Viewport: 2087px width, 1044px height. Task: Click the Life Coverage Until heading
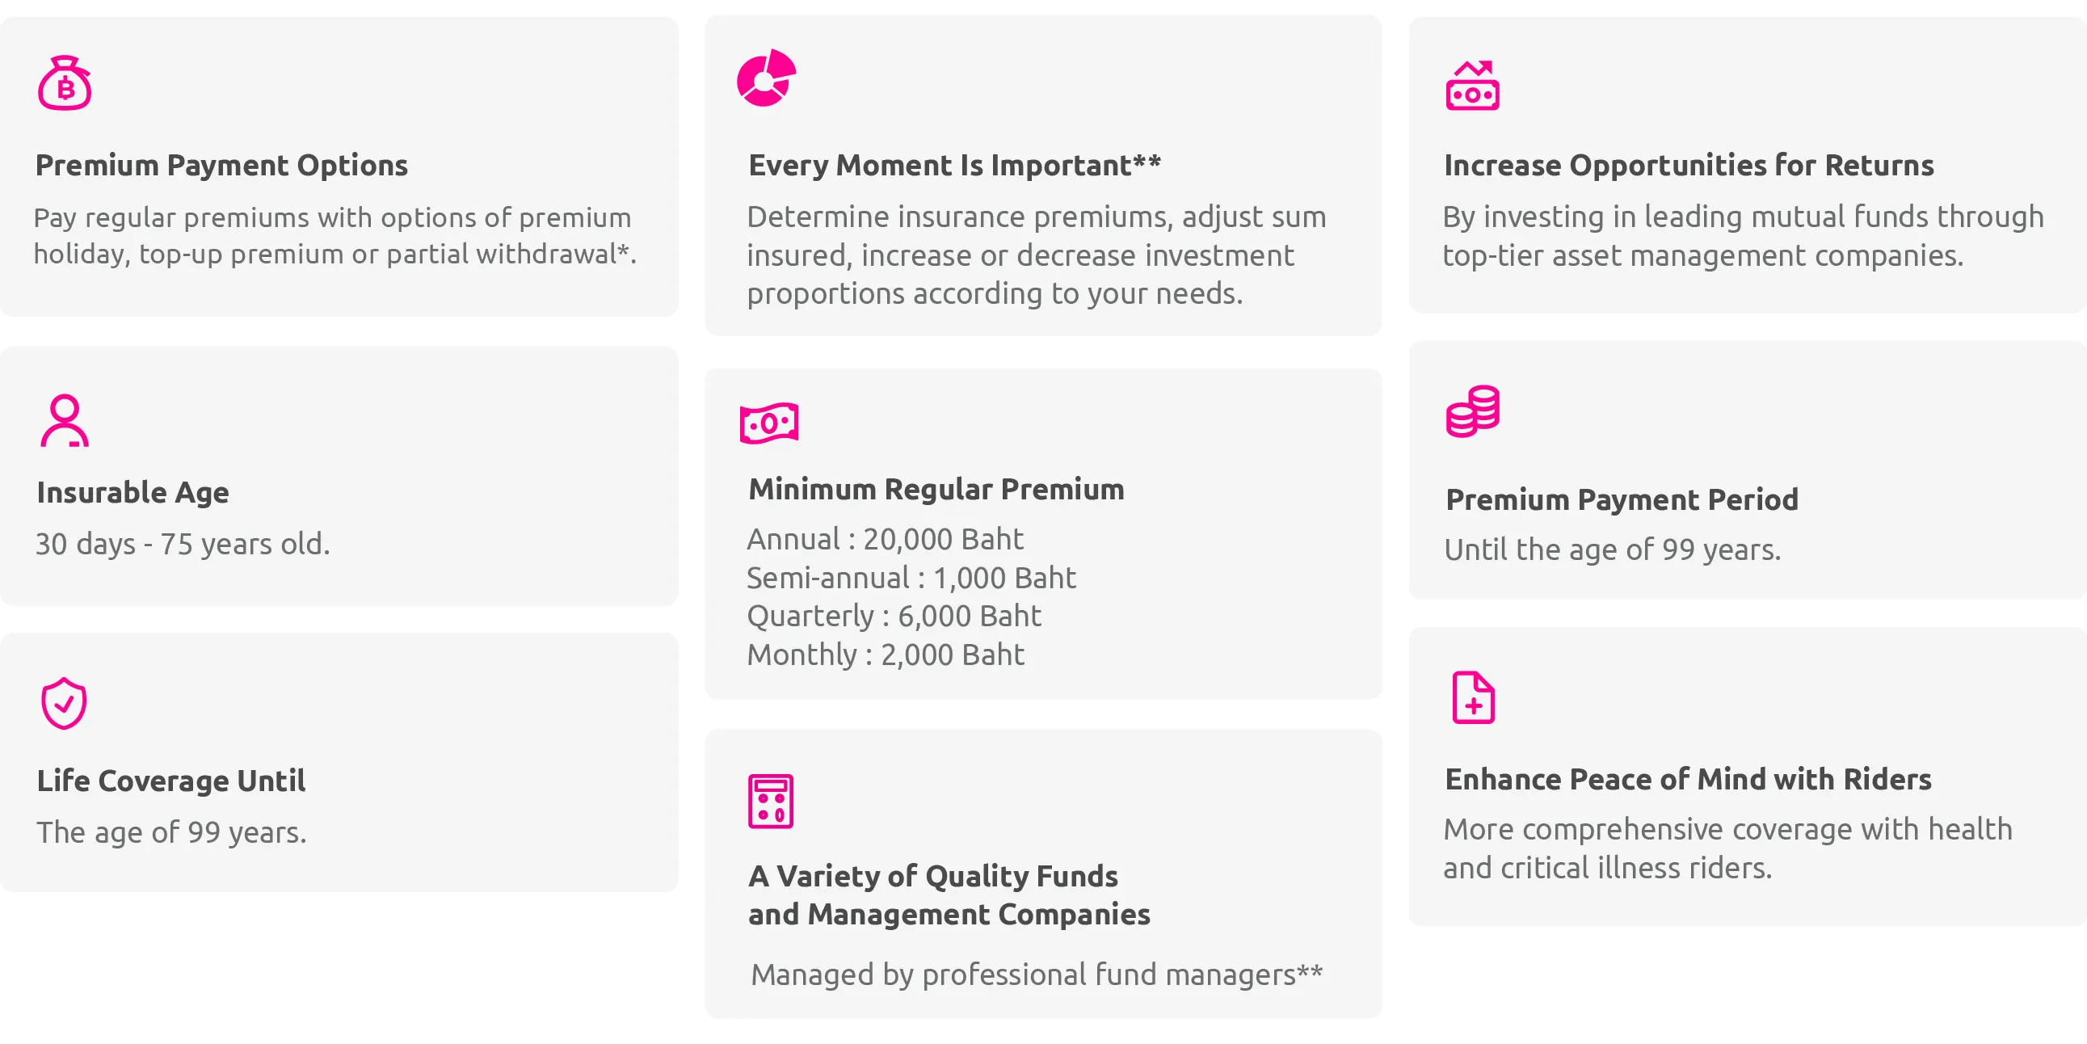tap(171, 781)
